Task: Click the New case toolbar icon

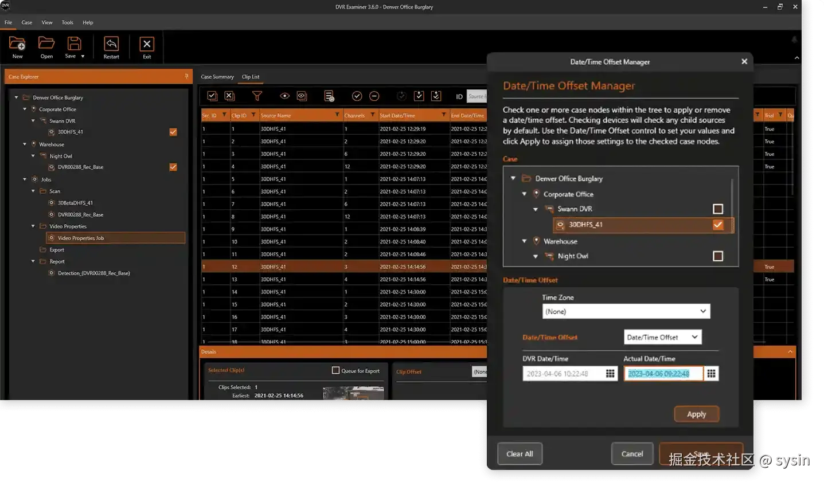Action: pos(17,43)
